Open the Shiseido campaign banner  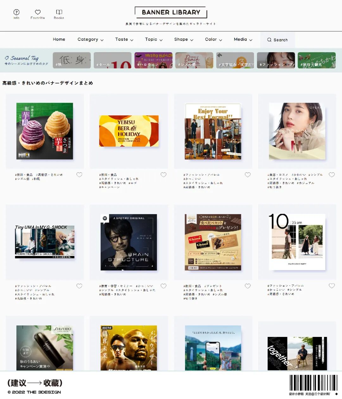pos(45,348)
